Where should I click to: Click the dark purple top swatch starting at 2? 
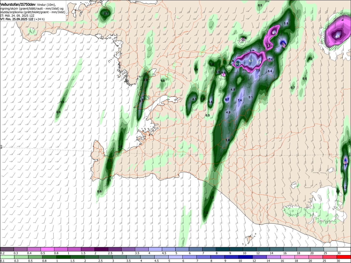(101, 249)
